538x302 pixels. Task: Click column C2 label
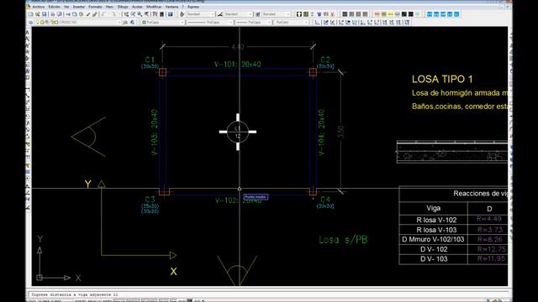click(325, 60)
